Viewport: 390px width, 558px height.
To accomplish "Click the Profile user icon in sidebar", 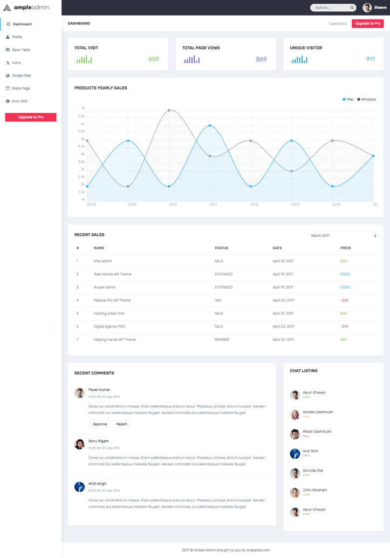I will click(8, 37).
